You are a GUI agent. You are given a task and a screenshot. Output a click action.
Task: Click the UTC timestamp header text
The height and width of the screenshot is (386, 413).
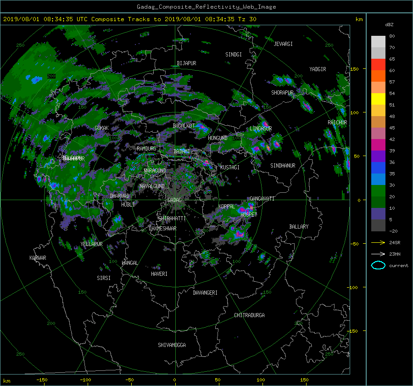[x=129, y=19]
